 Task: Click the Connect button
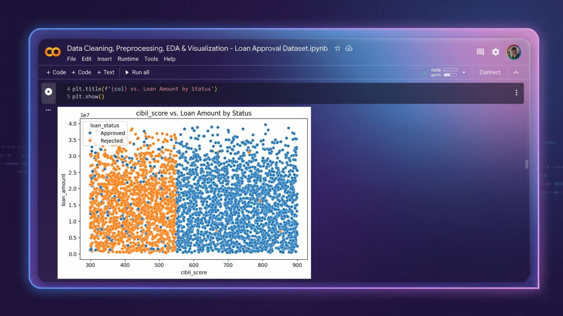tap(490, 72)
